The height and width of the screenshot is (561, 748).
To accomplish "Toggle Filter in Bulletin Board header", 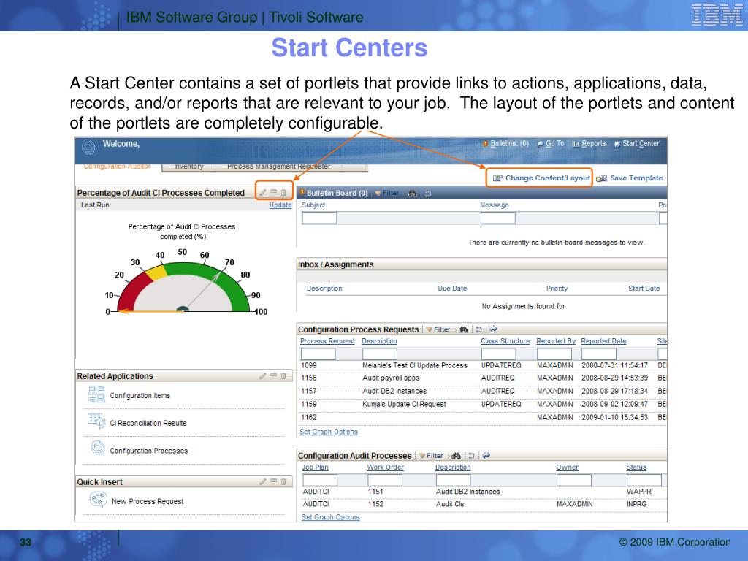I will 387,193.
